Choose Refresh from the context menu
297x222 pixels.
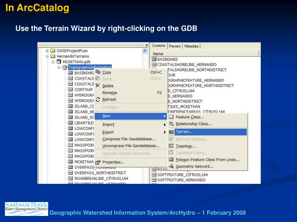pyautogui.click(x=131, y=99)
